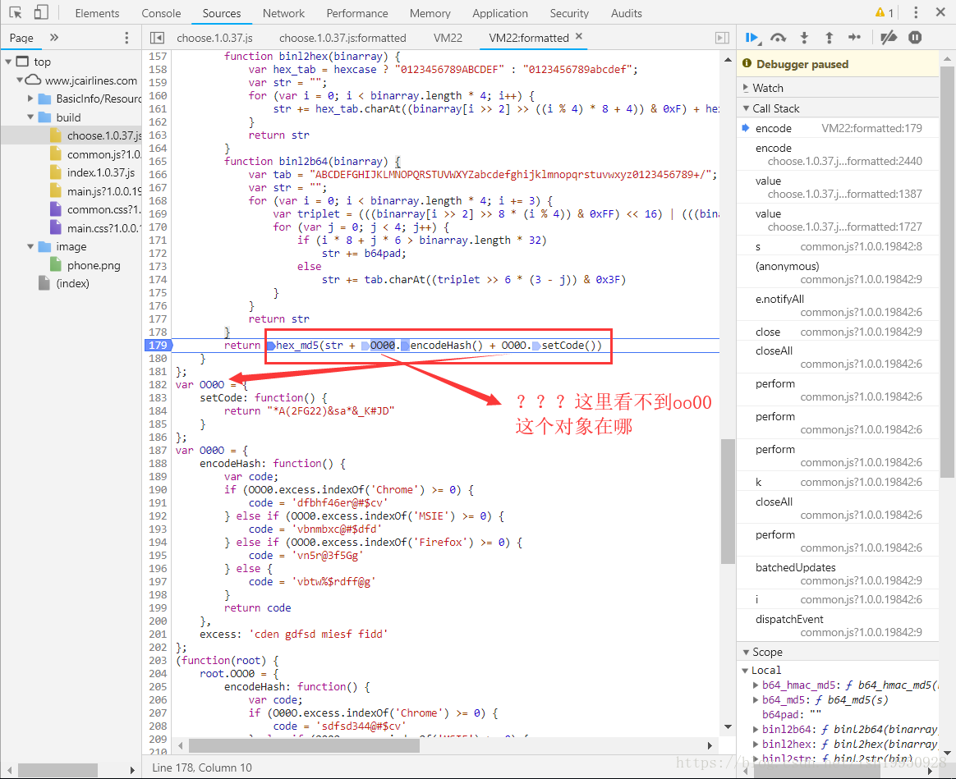This screenshot has width=956, height=779.
Task: Hide the file navigator sidebar
Action: pyautogui.click(x=158, y=38)
